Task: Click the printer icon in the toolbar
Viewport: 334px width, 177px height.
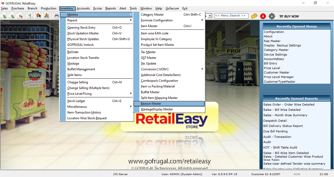Action: 56,16
